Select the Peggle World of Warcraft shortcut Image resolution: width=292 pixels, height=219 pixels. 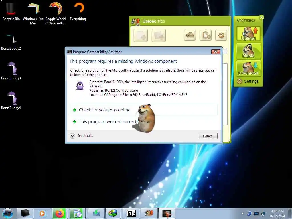(56, 13)
